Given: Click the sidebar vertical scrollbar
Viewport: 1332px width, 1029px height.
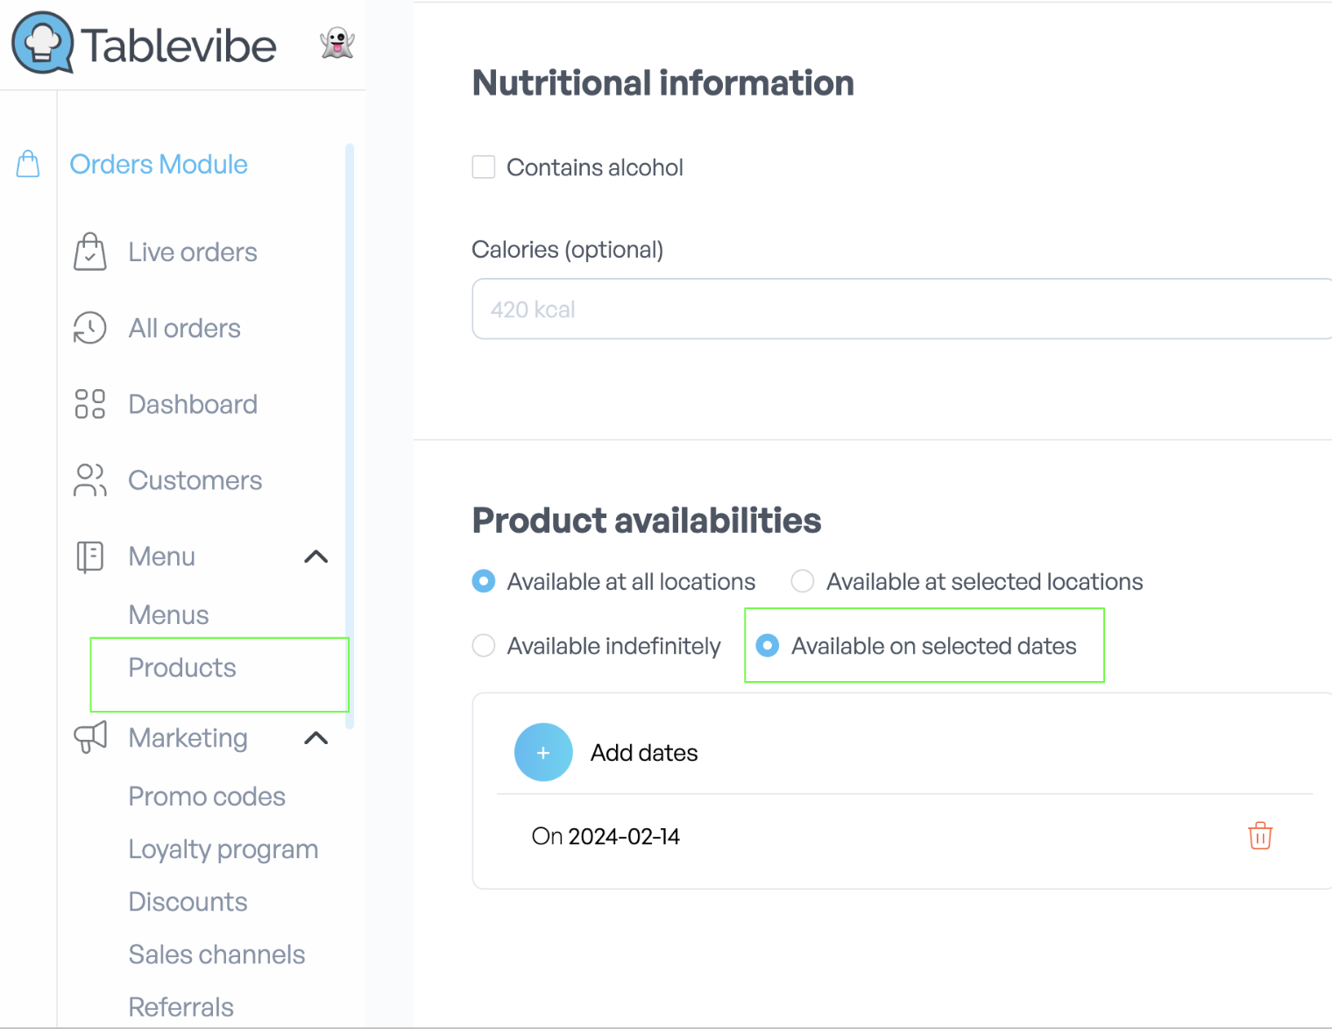Looking at the screenshot, I should [350, 436].
